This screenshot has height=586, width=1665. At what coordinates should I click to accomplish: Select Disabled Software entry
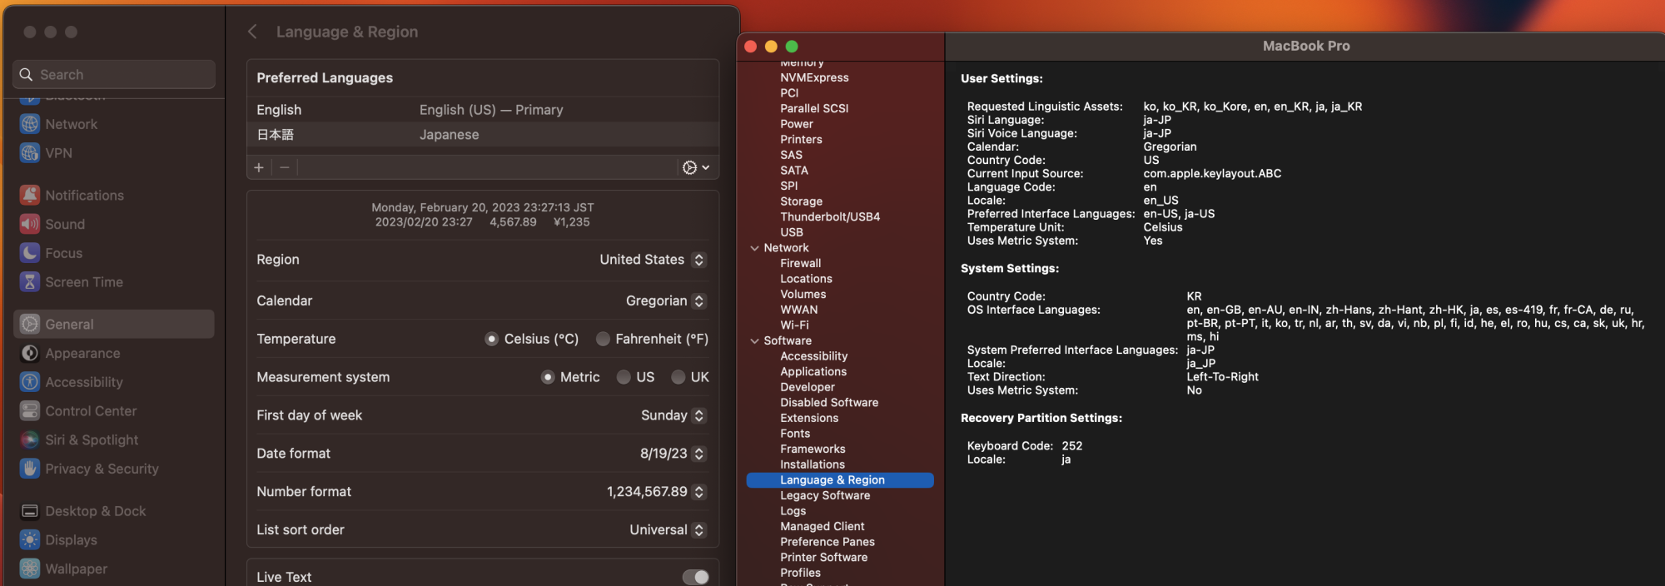(x=829, y=403)
